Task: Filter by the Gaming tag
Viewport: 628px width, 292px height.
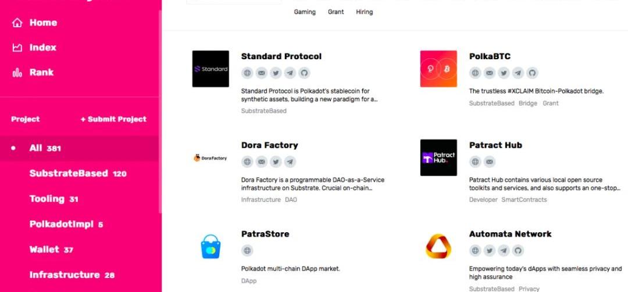Action: (305, 12)
